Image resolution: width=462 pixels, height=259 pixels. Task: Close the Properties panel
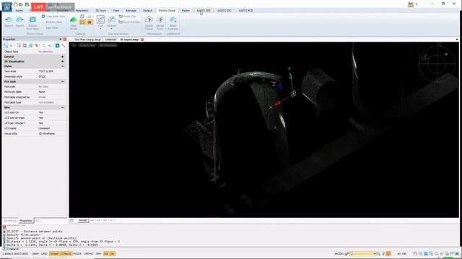65,39
